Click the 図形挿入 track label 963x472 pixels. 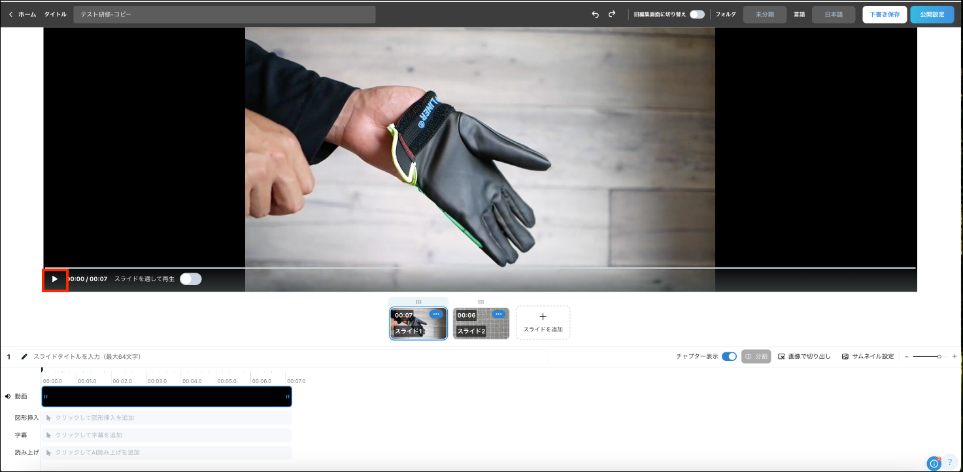coord(27,418)
